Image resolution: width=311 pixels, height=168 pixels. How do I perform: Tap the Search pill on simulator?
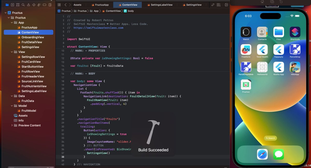[270, 138]
